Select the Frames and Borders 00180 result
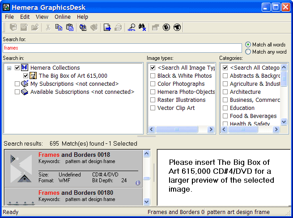293x218 pixels. (74, 197)
